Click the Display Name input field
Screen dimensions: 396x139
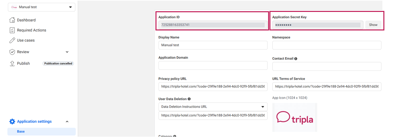point(213,45)
